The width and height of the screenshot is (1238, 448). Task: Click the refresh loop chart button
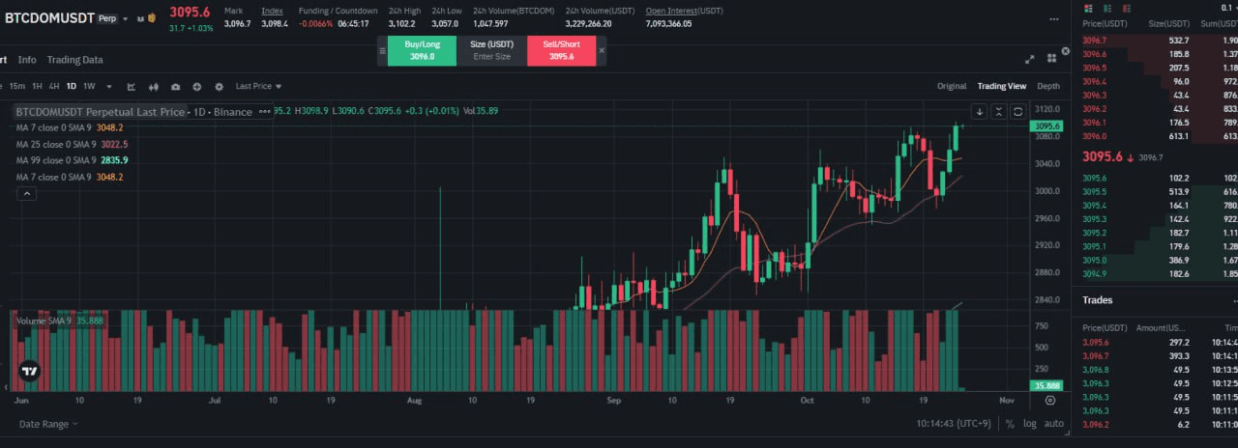click(x=1017, y=112)
